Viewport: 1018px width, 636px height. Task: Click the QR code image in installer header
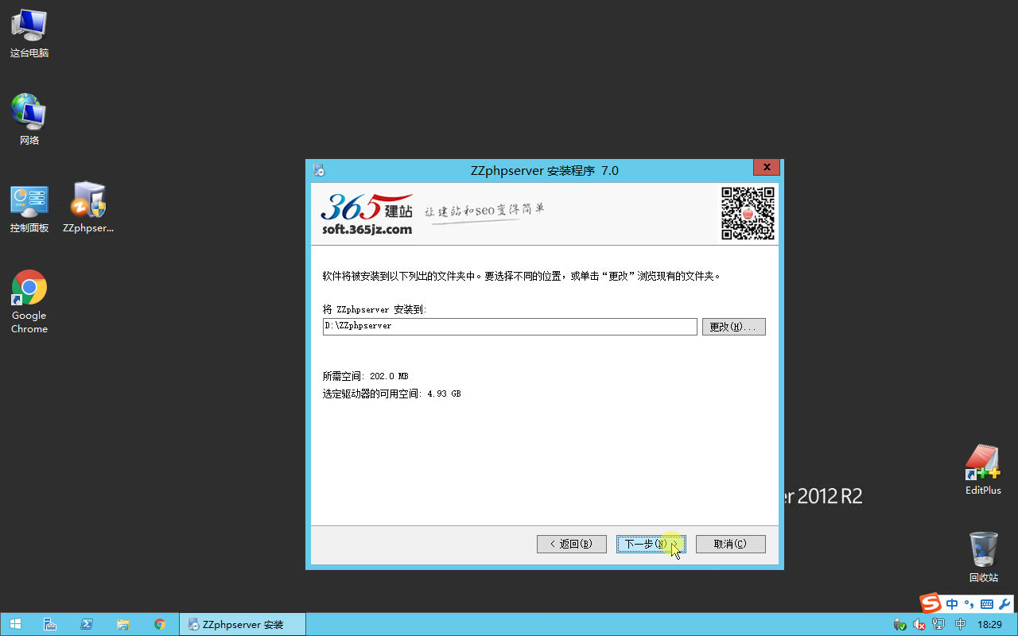(748, 213)
